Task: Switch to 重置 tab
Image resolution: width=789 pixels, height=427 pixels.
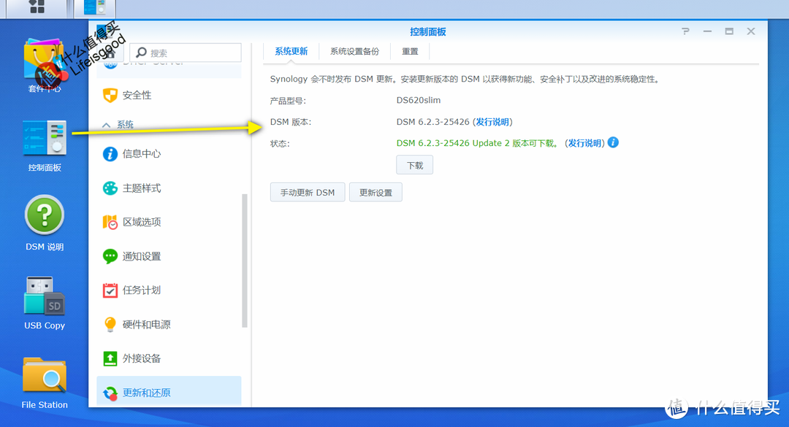Action: (x=410, y=52)
